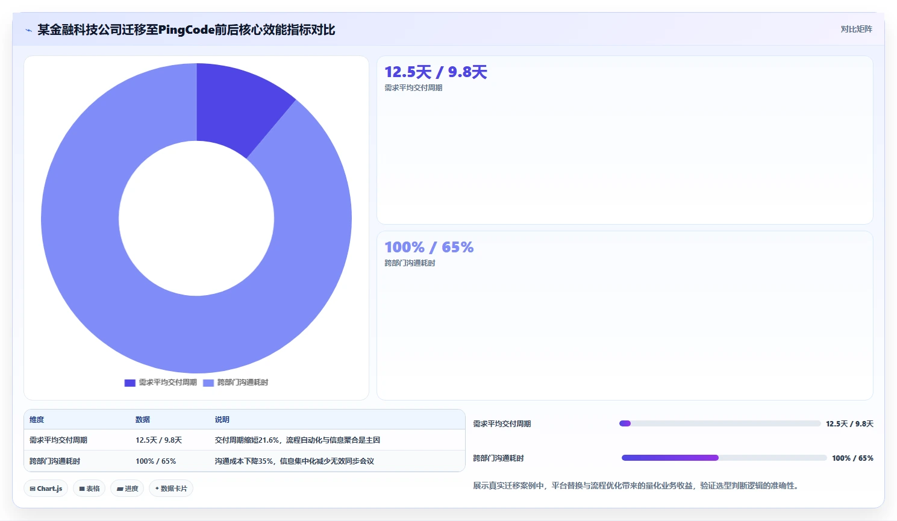Click the 进度 tag chip
897x521 pixels.
[x=127, y=488]
